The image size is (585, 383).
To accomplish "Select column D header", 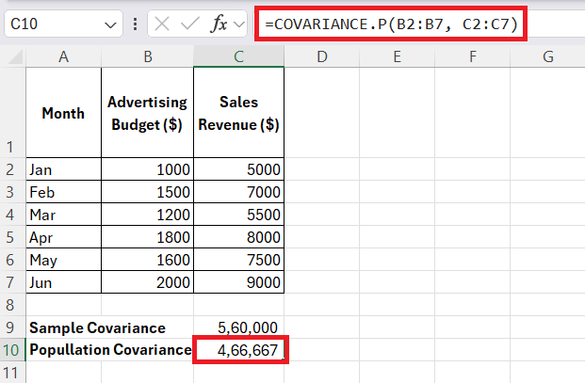I will 322,56.
